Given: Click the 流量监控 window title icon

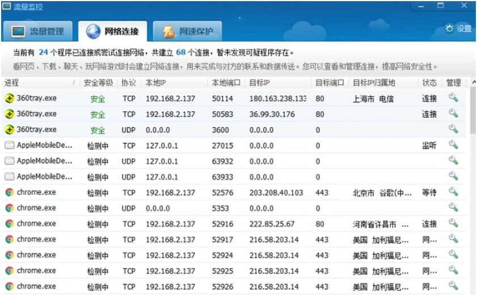Looking at the screenshot, I should [x=6, y=6].
